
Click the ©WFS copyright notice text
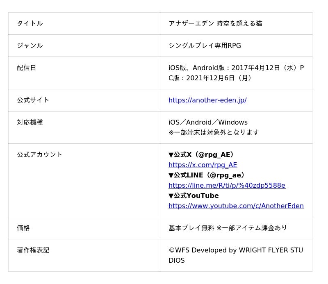click(235, 250)
